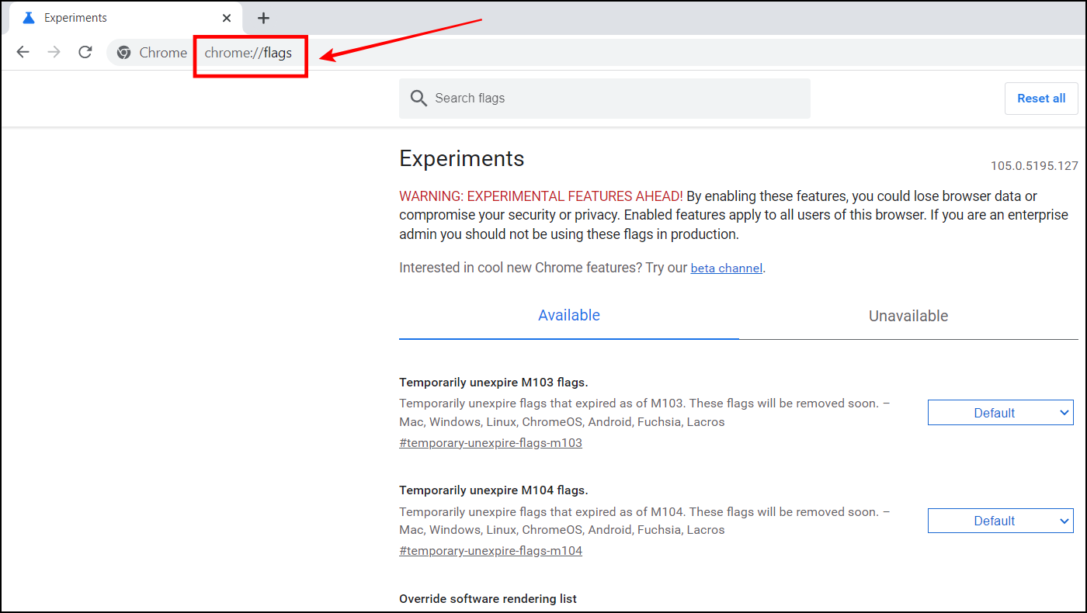Click the version number 105.0.5195.127

1034,166
